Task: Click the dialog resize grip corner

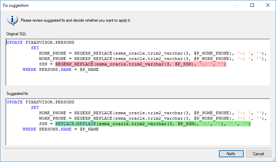Action: tap(274, 160)
